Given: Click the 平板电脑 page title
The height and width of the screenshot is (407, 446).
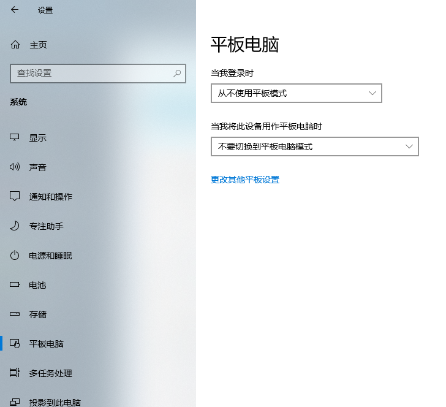Looking at the screenshot, I should click(x=244, y=44).
